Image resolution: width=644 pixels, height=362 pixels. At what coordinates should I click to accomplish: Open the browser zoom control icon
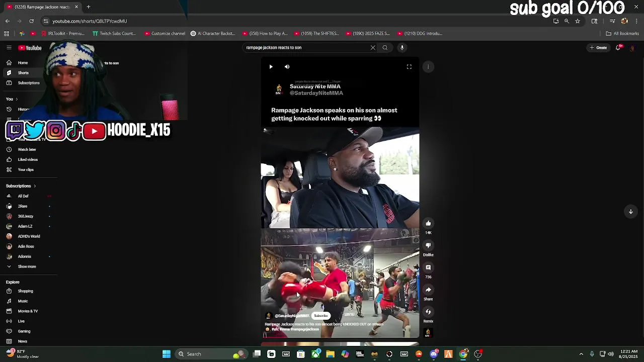(567, 21)
